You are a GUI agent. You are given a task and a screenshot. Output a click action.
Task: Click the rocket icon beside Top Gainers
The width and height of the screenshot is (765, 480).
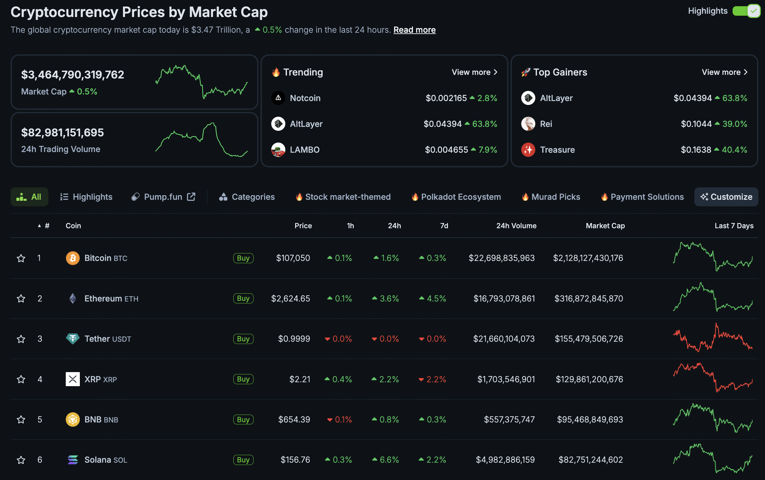[x=525, y=72]
